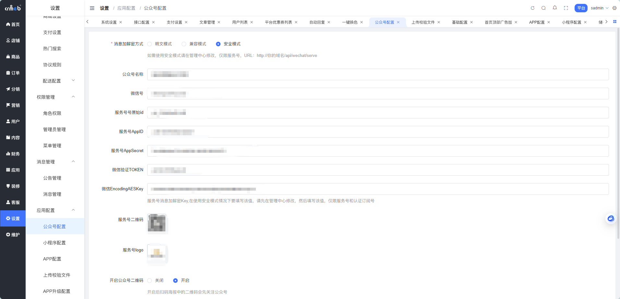Open 管理员管理 menu item

[x=55, y=129]
